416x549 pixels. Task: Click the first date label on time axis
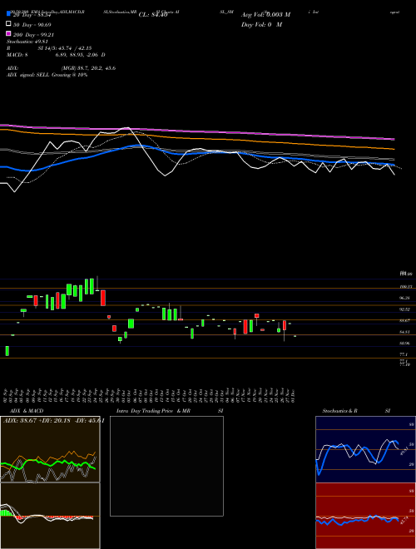coord(7,396)
